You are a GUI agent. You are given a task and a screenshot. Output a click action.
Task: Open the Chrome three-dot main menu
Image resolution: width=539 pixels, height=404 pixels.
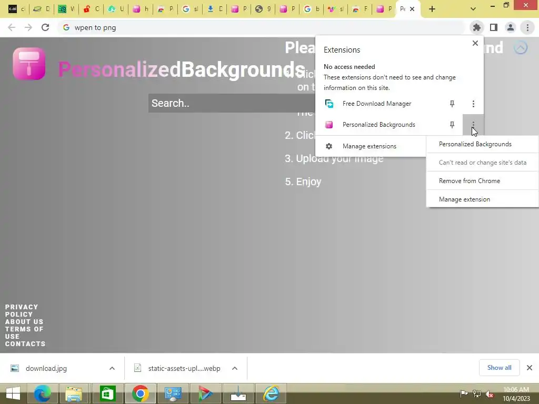coord(527,27)
